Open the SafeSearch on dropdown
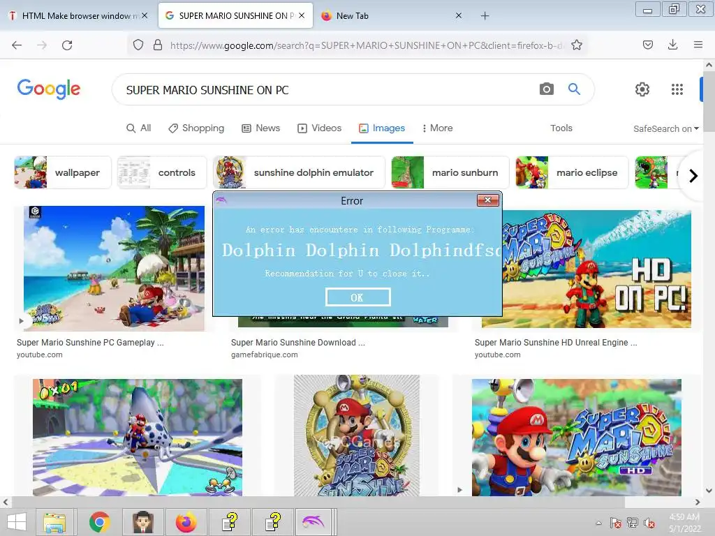The image size is (715, 536). pyautogui.click(x=665, y=128)
